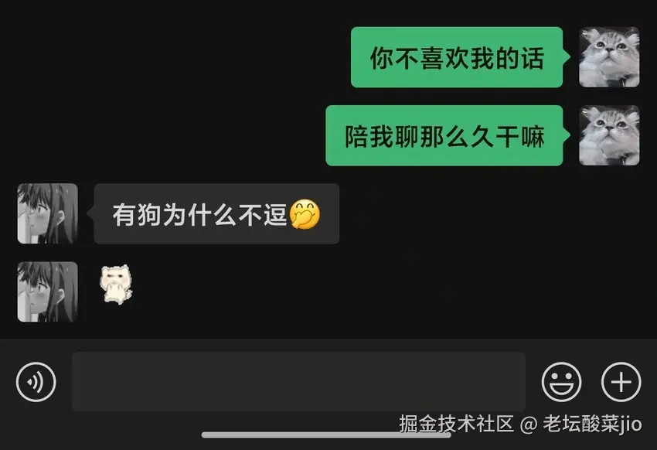Open cat avatar beside "陪我聊那么久干嘛"
Viewport: 657px width, 450px height.
click(609, 135)
